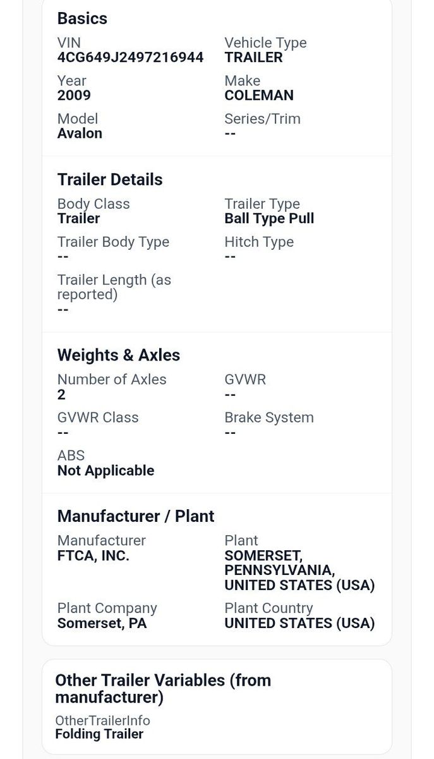434x759 pixels.
Task: Click the Number of Axles label
Action: pos(112,379)
